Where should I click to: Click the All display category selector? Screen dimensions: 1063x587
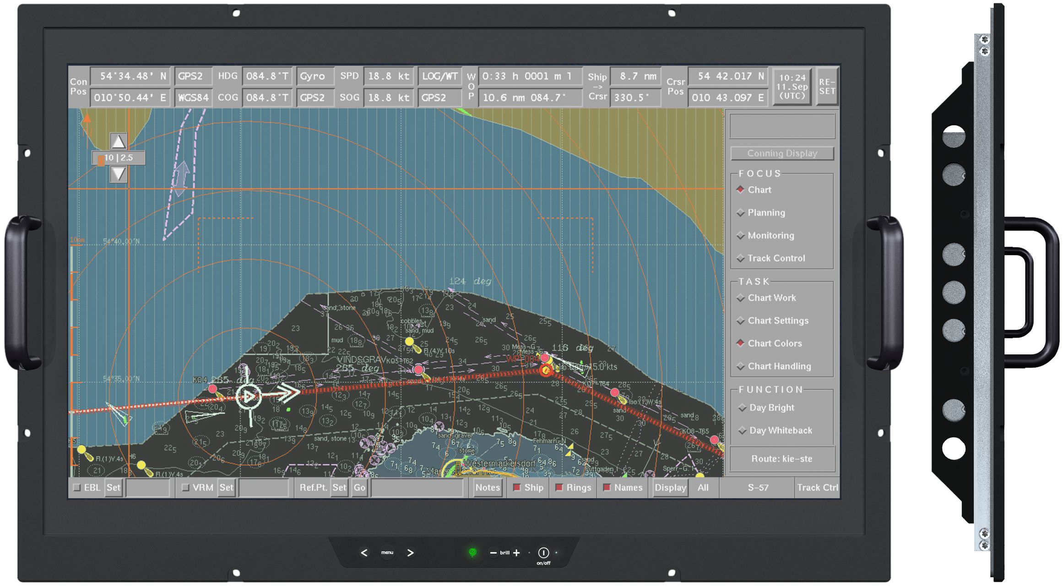tap(703, 488)
